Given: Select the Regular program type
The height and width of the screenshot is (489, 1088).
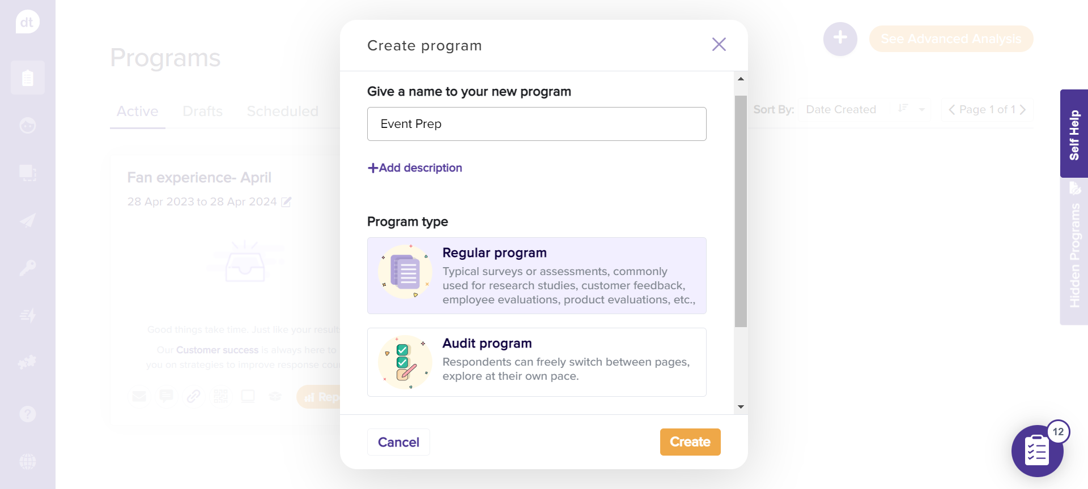Looking at the screenshot, I should pyautogui.click(x=536, y=276).
